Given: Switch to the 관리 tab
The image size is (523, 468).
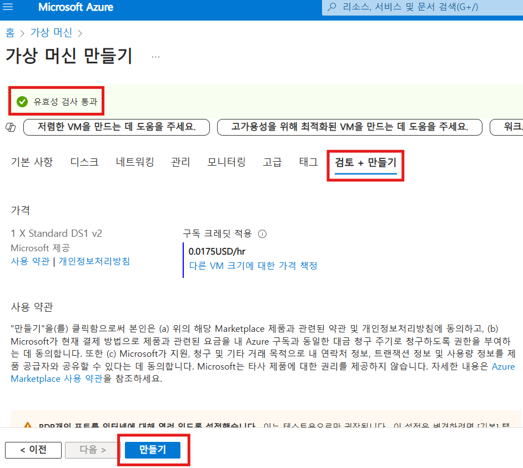Looking at the screenshot, I should click(180, 162).
